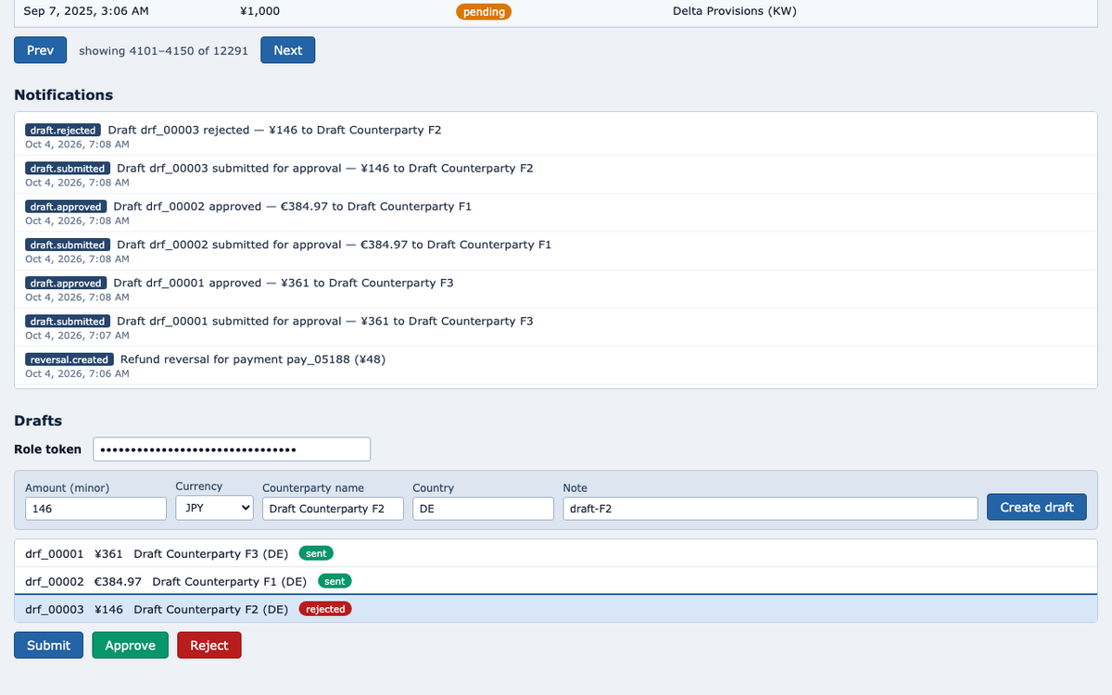The image size is (1112, 695).
Task: Go to previous page with Prev button
Action: click(40, 50)
